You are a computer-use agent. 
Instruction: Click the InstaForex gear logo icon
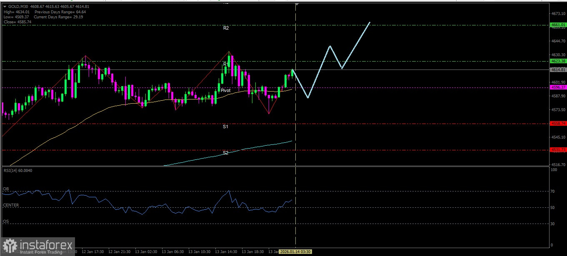10,245
